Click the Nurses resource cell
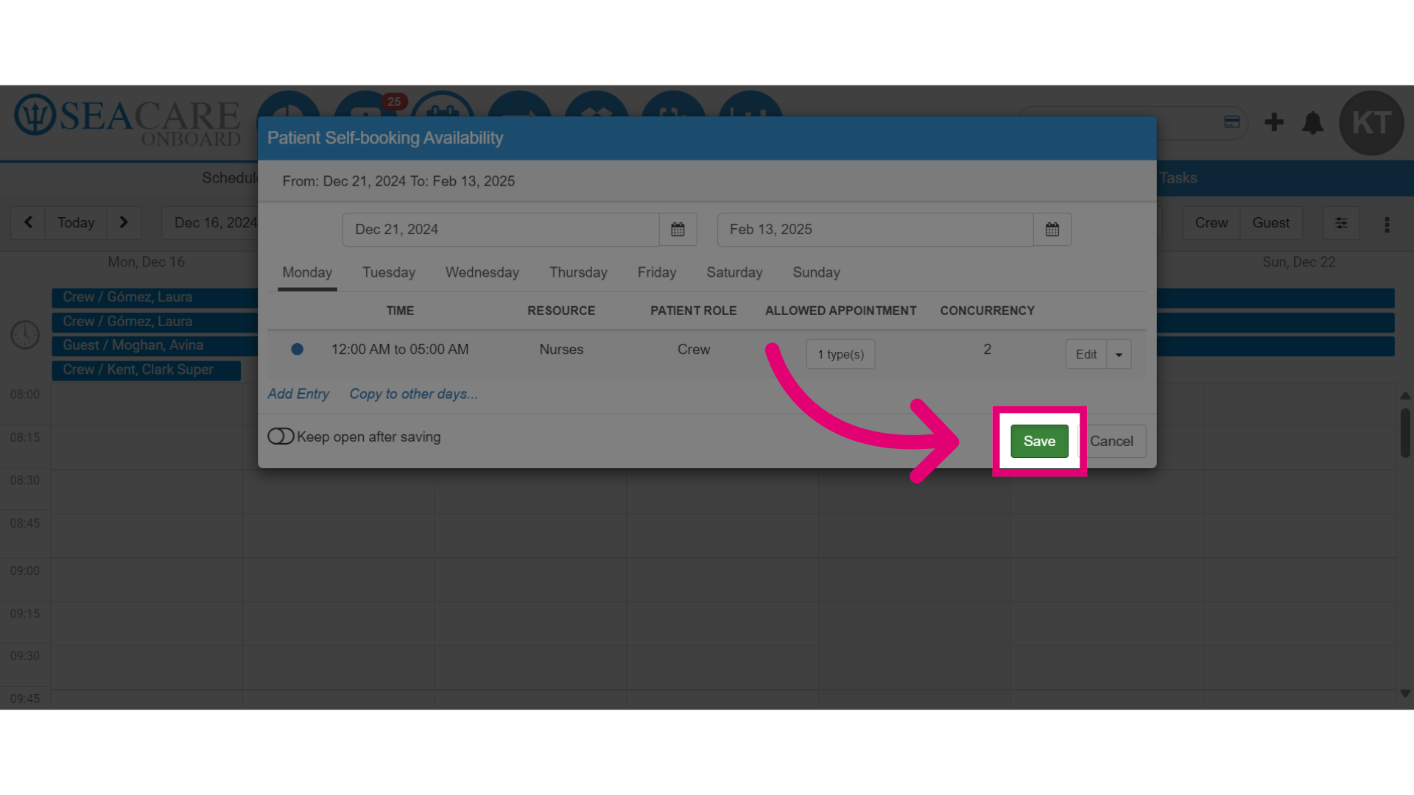Viewport: 1414px width, 795px height. click(561, 350)
